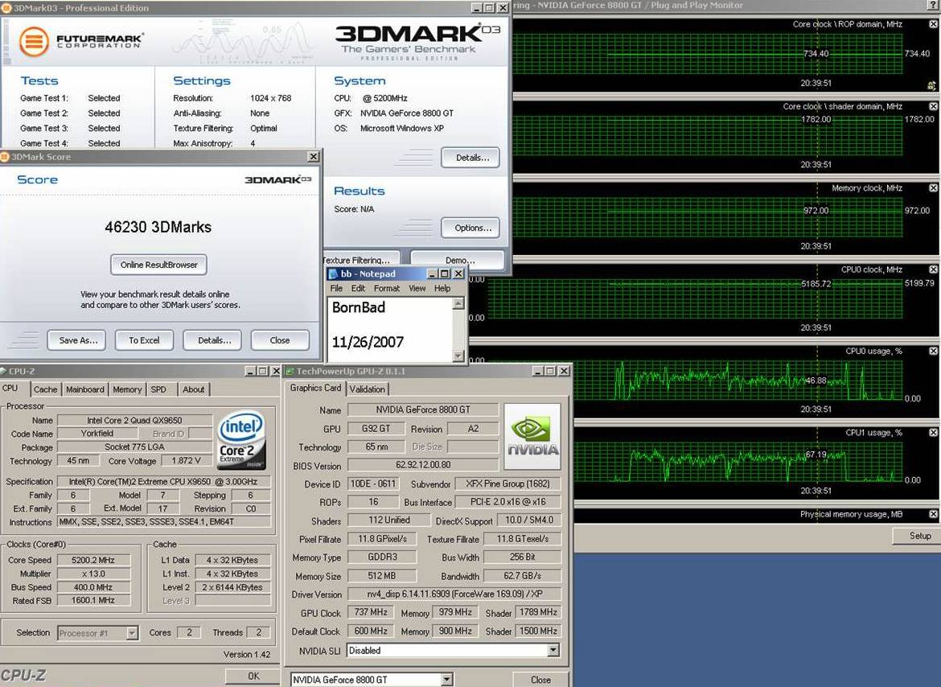The width and height of the screenshot is (941, 687).
Task: Open the Edit menu in Notepad
Action: click(x=358, y=289)
